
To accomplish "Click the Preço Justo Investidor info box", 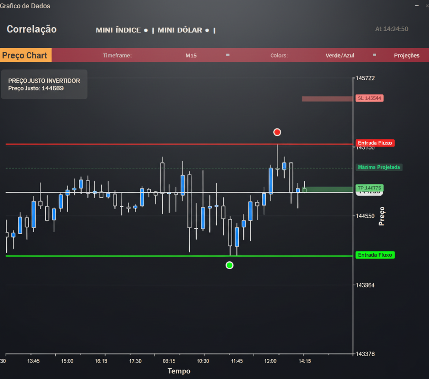I will 44,84.
